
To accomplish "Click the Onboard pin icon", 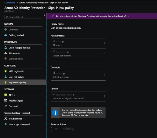I will pos(6,106).
